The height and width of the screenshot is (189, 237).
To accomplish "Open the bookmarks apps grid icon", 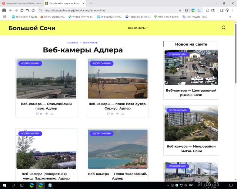I will 5,17.
